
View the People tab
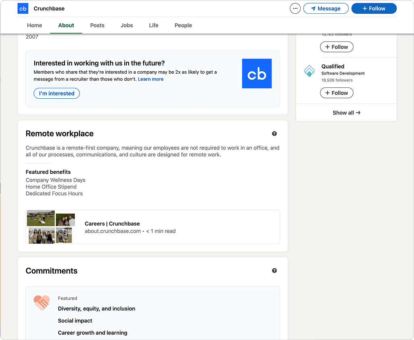[x=183, y=25]
